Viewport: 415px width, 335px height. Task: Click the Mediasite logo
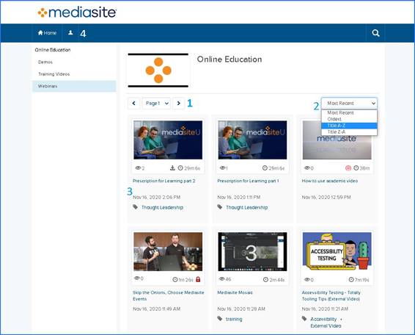(77, 12)
